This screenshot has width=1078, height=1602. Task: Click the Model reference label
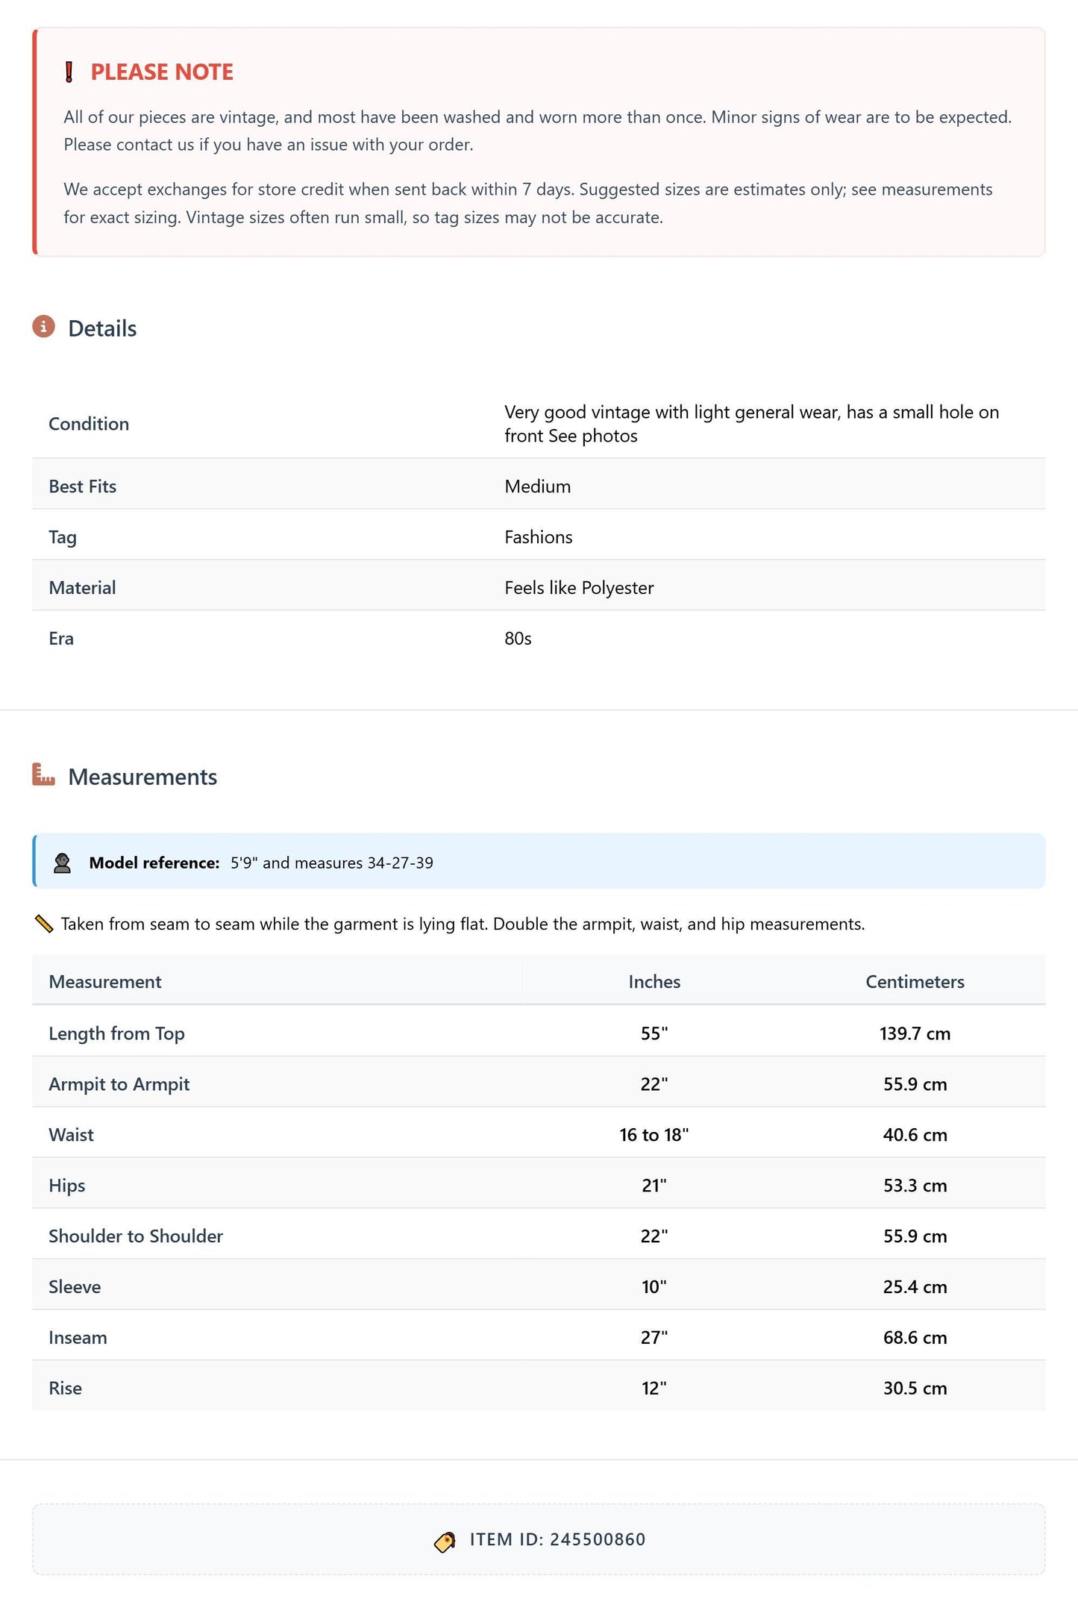tap(154, 863)
